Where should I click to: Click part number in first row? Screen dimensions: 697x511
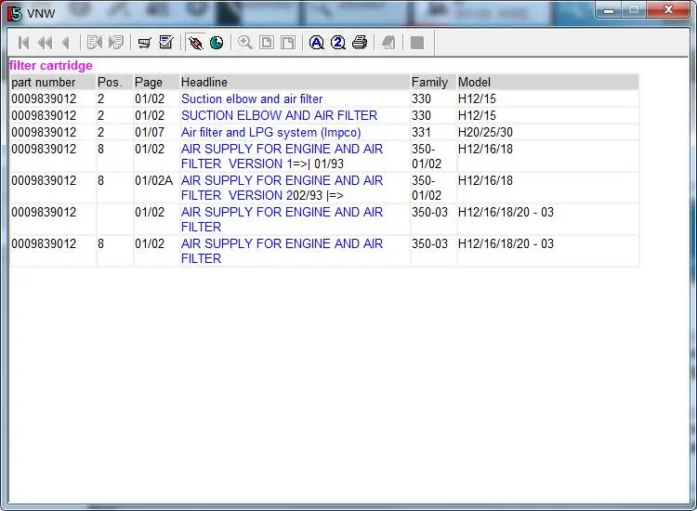(x=44, y=98)
